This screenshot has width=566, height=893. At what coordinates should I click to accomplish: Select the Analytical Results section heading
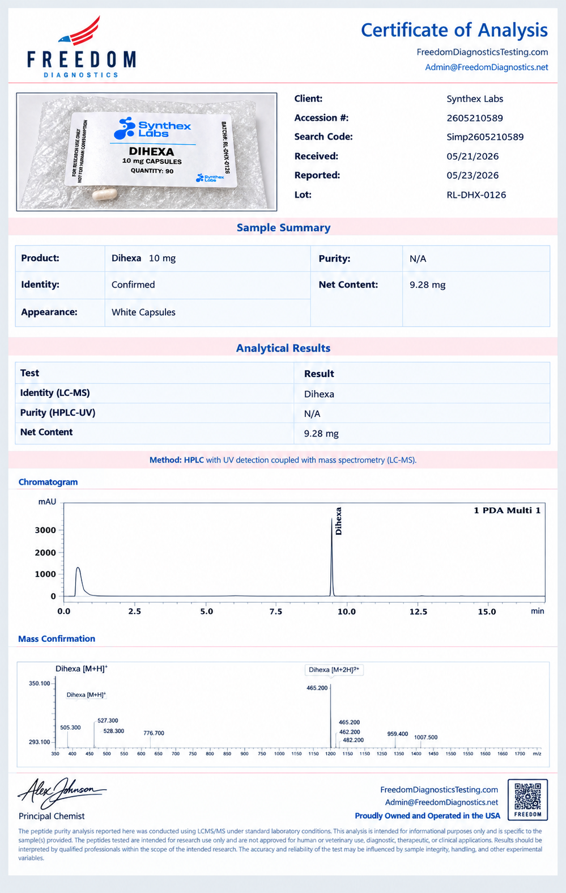coord(283,348)
